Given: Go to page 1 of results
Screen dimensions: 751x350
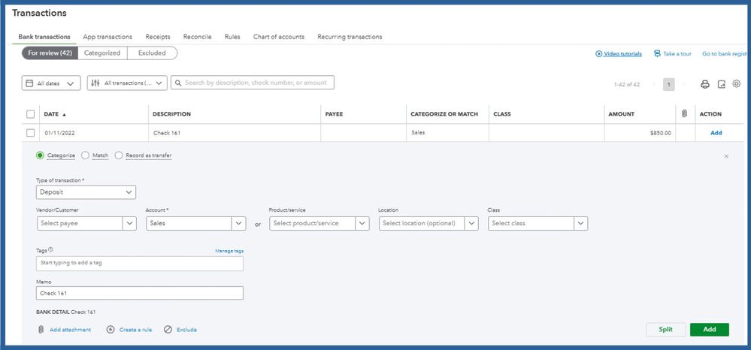Looking at the screenshot, I should click(668, 84).
